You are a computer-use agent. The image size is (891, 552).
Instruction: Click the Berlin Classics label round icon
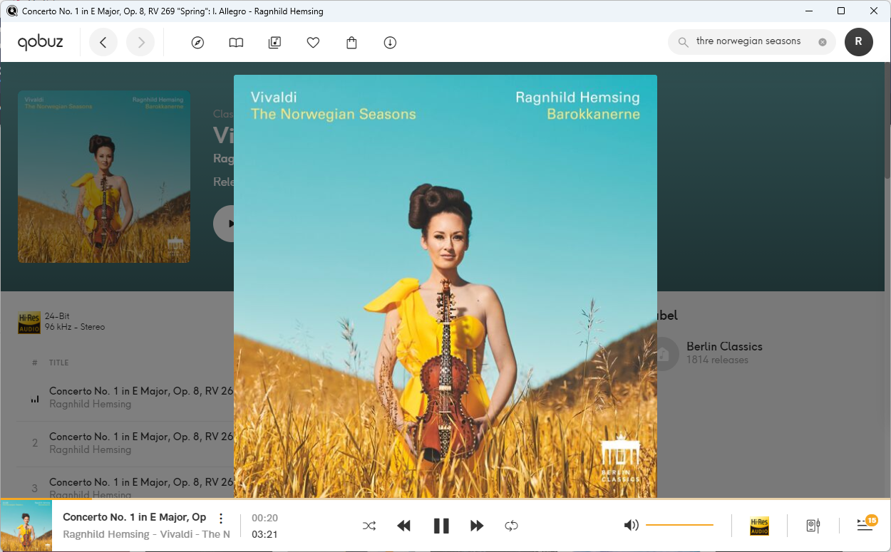click(663, 353)
